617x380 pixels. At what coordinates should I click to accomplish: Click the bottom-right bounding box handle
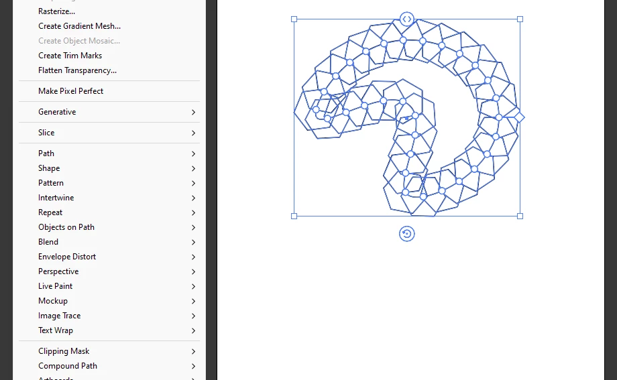pyautogui.click(x=520, y=216)
